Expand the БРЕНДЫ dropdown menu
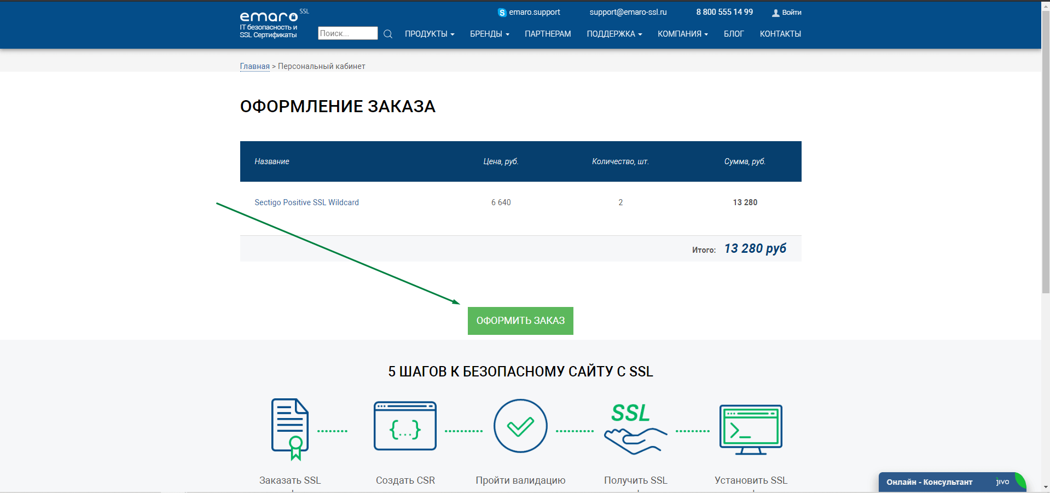1050x493 pixels. [490, 34]
